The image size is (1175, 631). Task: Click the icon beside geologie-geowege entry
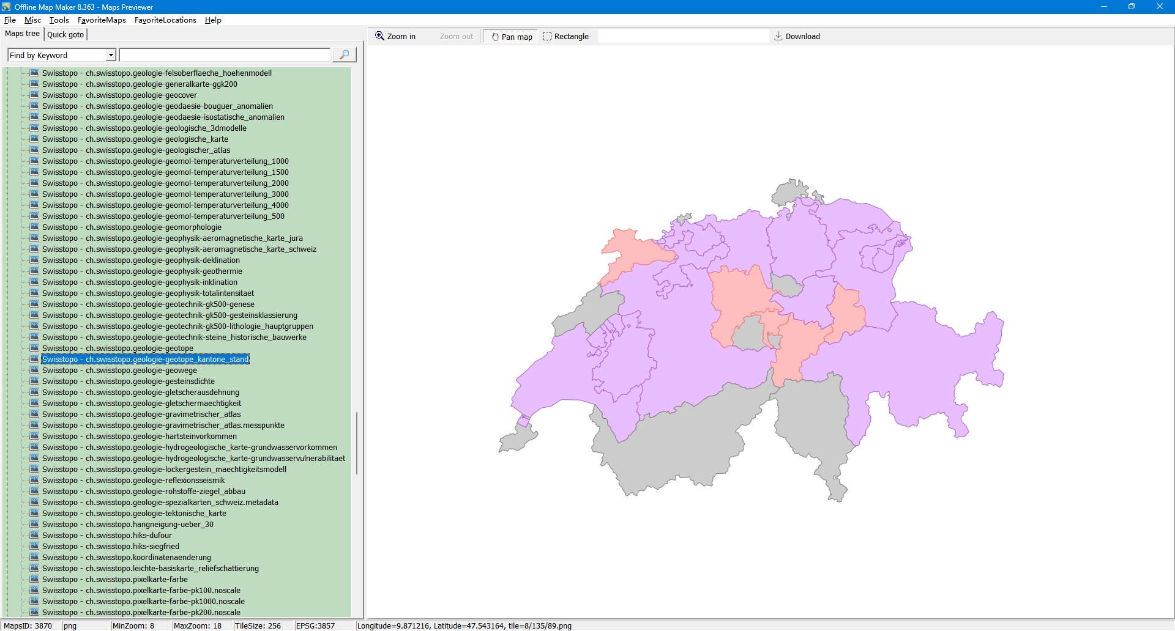pos(34,370)
